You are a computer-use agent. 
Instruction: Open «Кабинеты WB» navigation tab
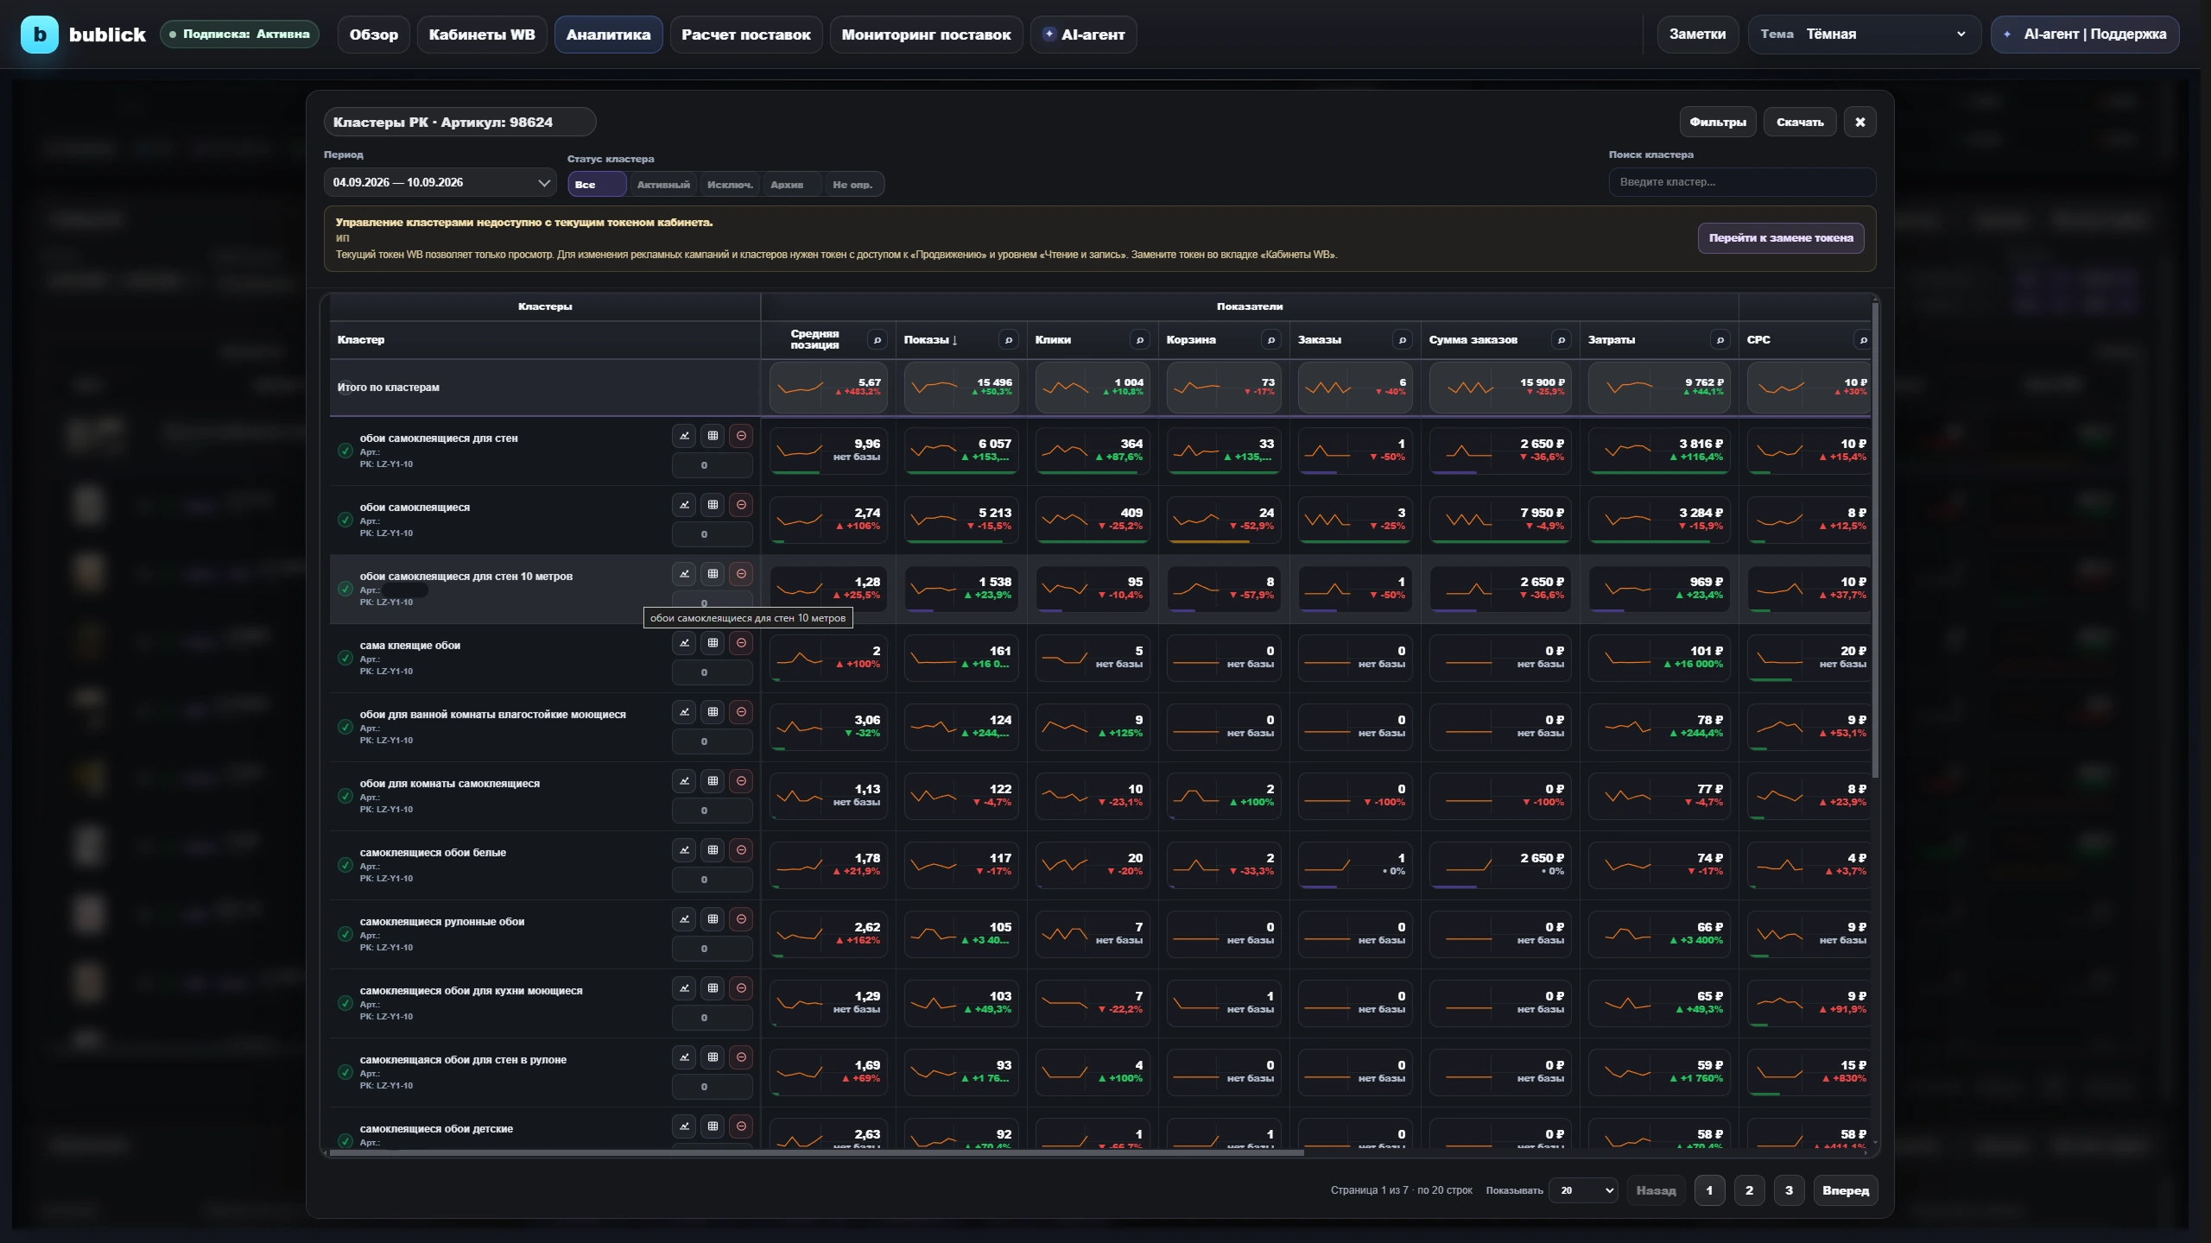482,35
